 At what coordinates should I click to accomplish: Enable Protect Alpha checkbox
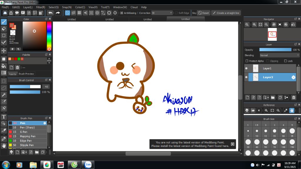(x=247, y=61)
